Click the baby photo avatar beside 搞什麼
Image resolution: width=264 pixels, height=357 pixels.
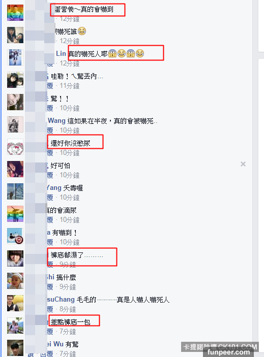coord(15,281)
